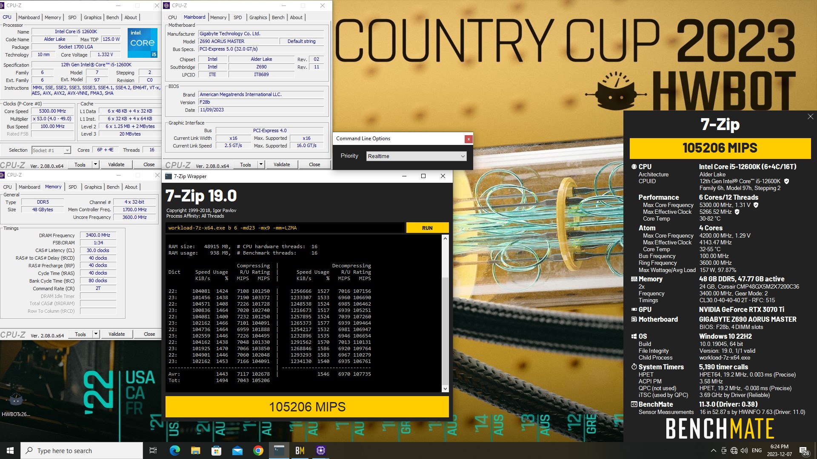This screenshot has height=459, width=817.
Task: Show hidden system tray icons
Action: [714, 450]
